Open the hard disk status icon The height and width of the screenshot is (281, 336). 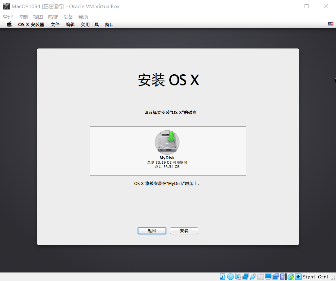pyautogui.click(x=222, y=276)
